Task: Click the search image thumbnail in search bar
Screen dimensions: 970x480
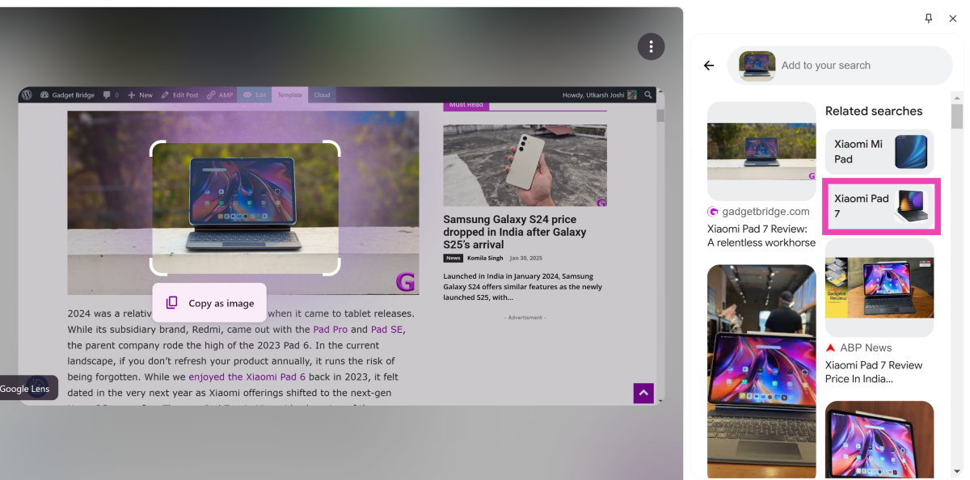Action: pos(757,65)
